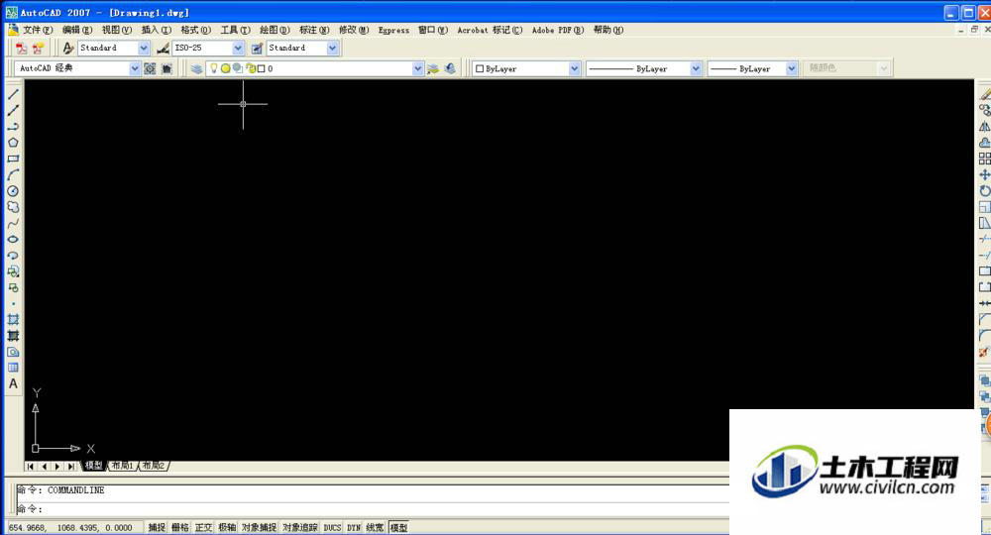Viewport: 991px width, 535px height.
Task: Select the Point tool
Action: click(x=13, y=304)
